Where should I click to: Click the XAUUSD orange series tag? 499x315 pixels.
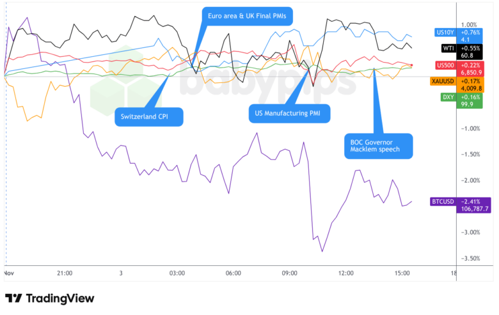[x=443, y=81]
